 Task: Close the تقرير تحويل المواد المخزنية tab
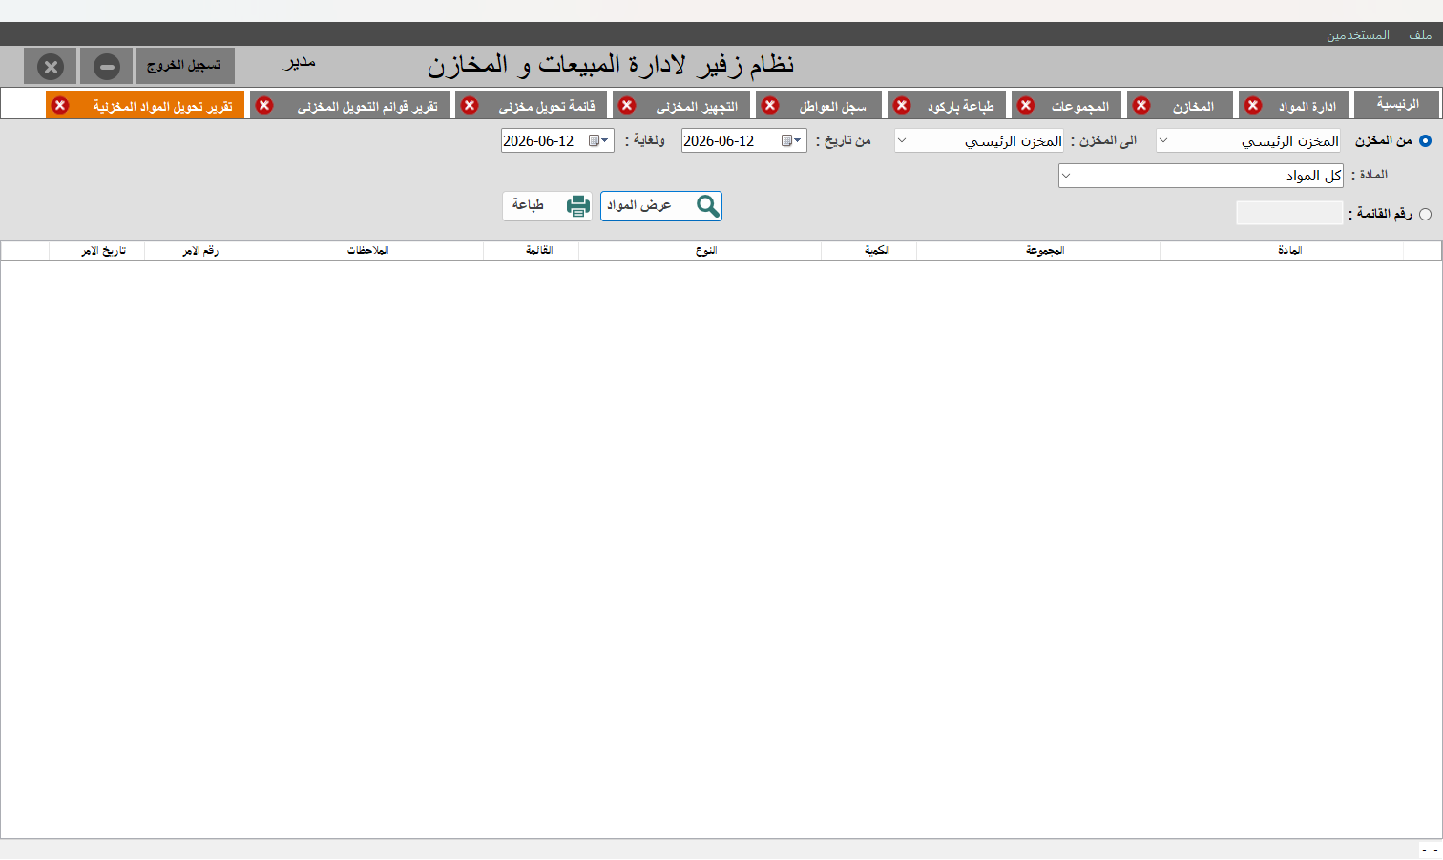coord(60,105)
